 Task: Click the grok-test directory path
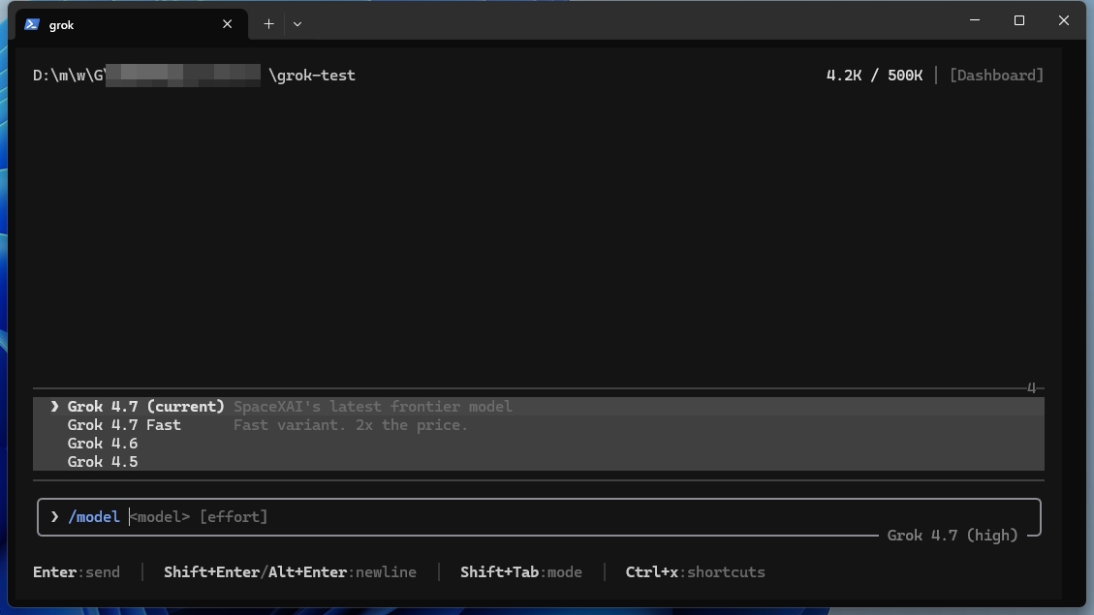[194, 76]
